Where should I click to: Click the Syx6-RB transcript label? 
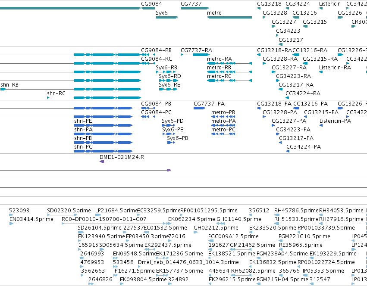[x=166, y=68]
